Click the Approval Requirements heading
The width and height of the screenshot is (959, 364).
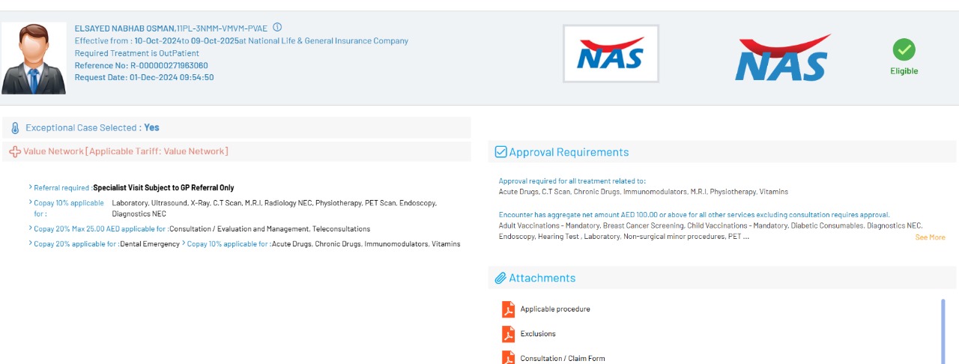point(569,152)
